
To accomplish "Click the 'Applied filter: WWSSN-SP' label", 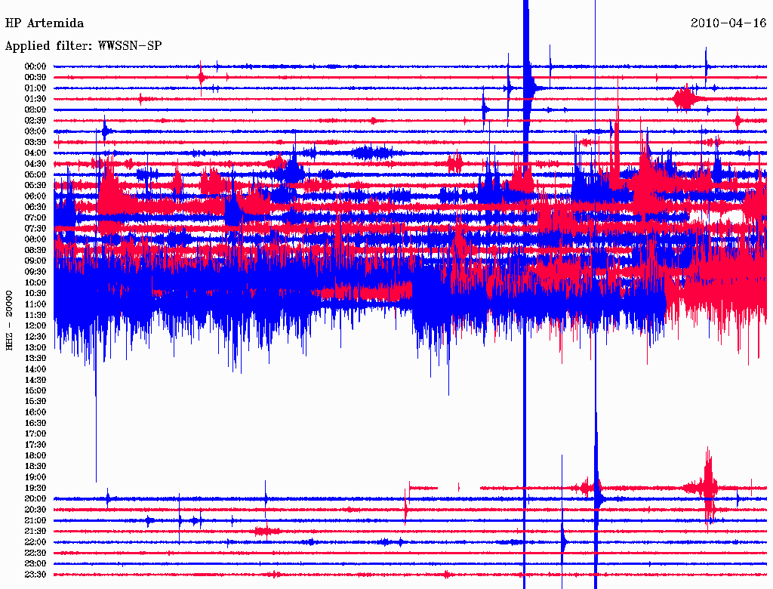I will click(x=83, y=46).
